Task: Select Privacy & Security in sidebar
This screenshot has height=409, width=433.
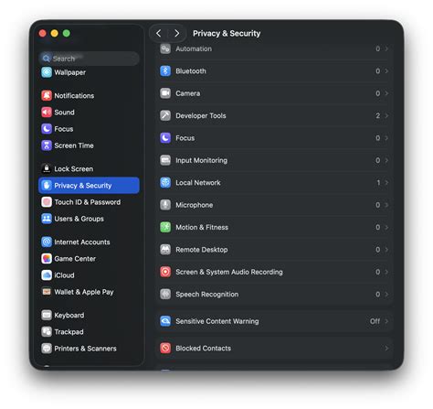Action: [x=89, y=186]
